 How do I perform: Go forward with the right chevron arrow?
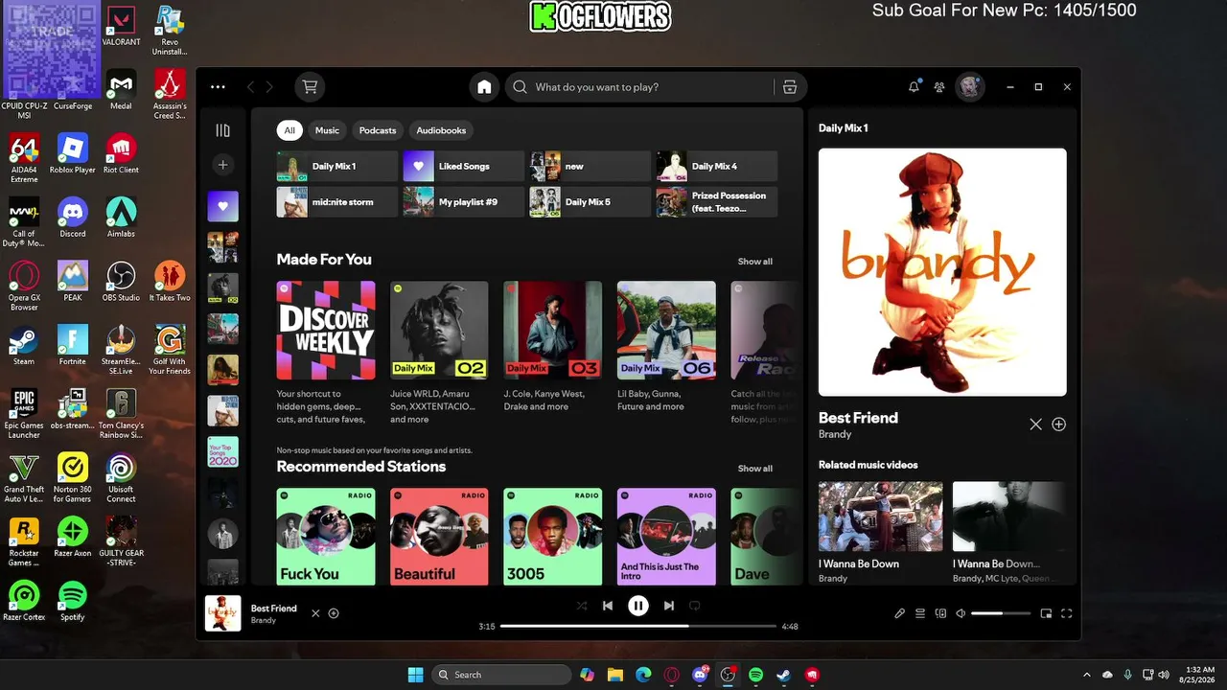click(269, 87)
